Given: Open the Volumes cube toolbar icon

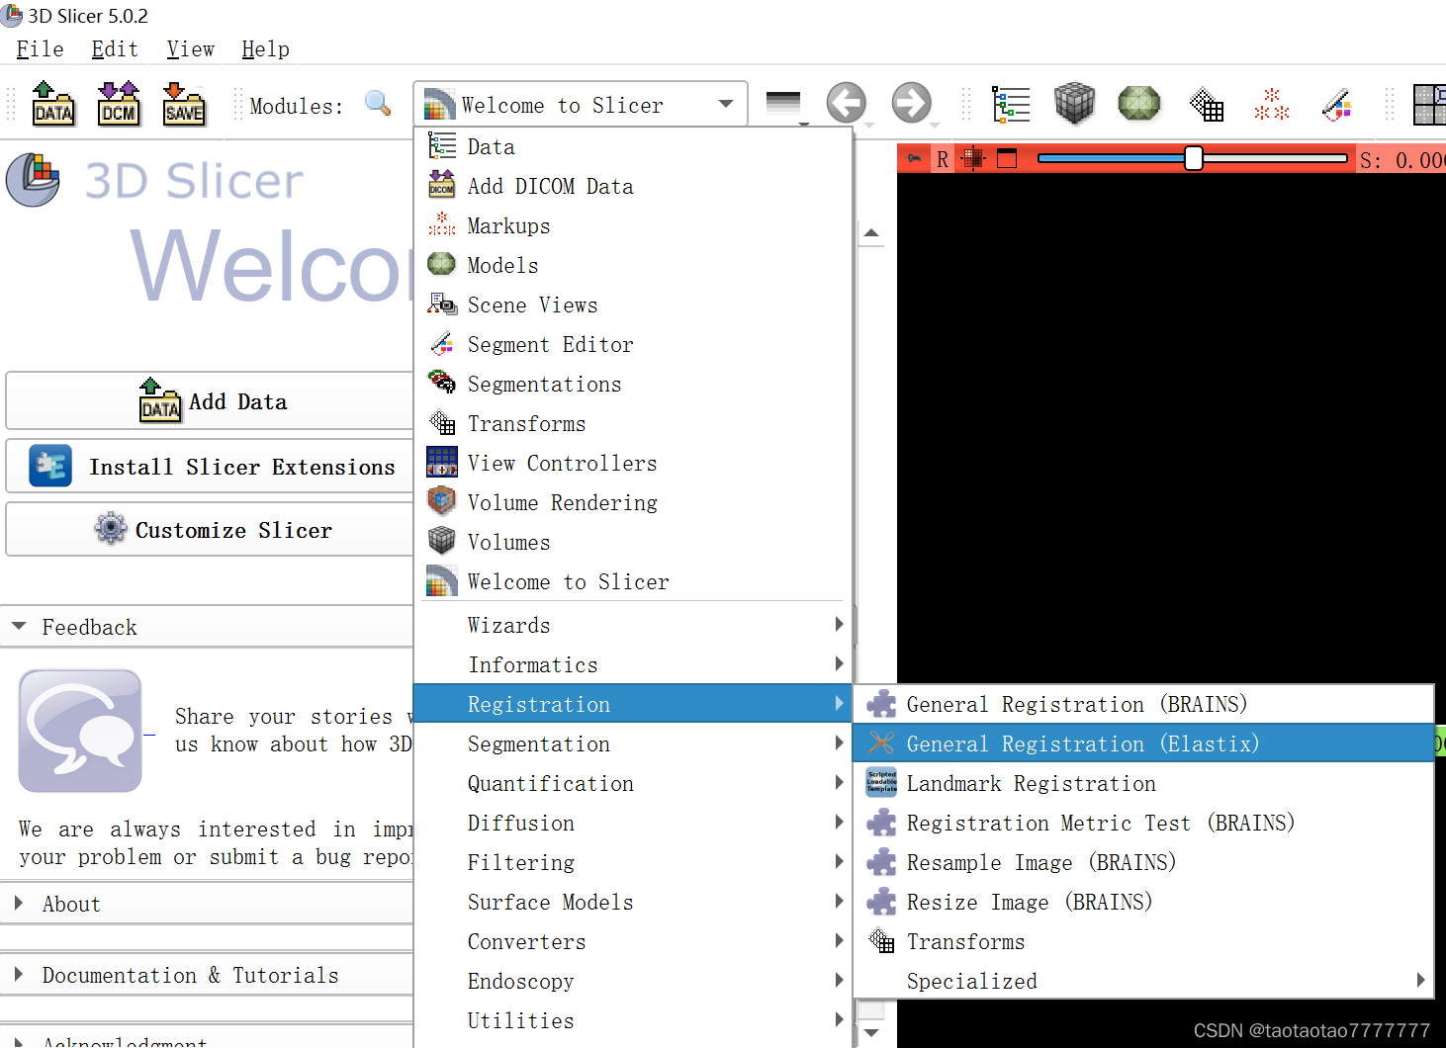Looking at the screenshot, I should [x=1074, y=103].
